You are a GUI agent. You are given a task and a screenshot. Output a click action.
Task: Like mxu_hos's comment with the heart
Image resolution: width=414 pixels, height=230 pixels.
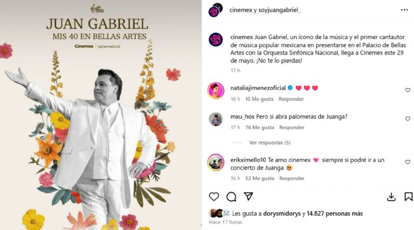(x=408, y=119)
